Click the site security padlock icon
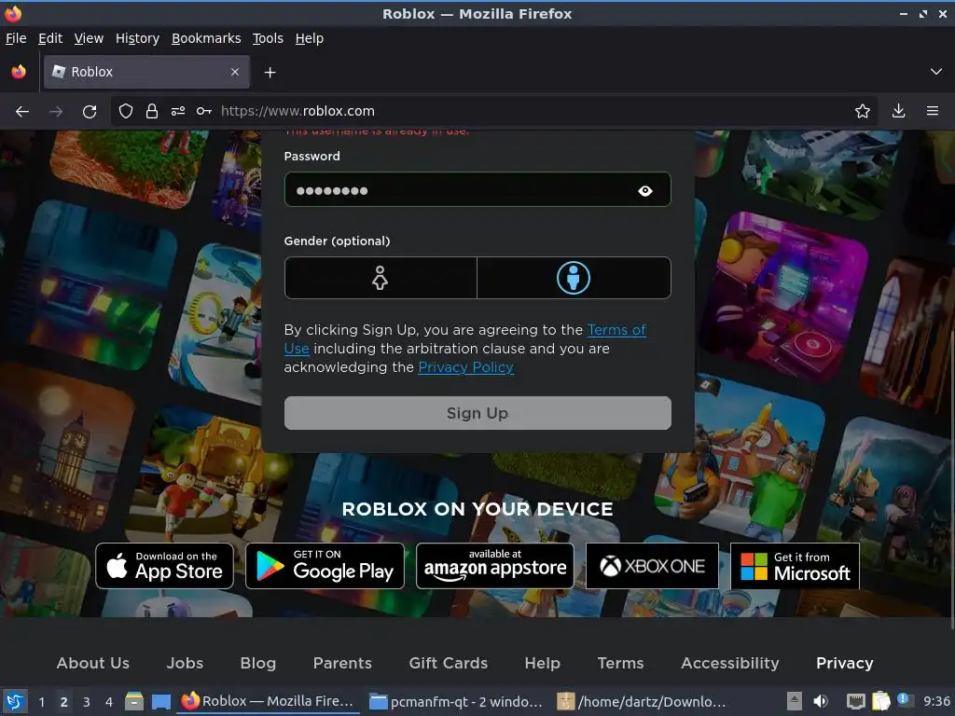Viewport: 955px width, 716px height. point(152,111)
